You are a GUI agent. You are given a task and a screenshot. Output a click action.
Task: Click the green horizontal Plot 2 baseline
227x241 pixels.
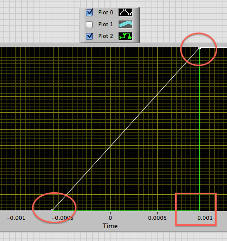[x=126, y=210]
